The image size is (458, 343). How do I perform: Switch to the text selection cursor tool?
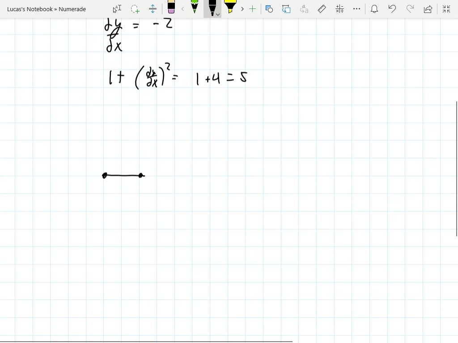tap(116, 9)
